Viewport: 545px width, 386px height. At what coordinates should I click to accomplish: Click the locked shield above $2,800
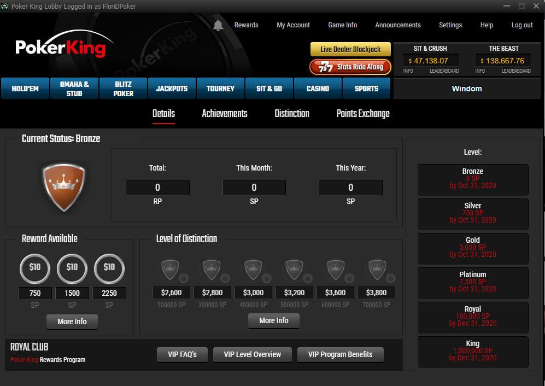pos(212,270)
